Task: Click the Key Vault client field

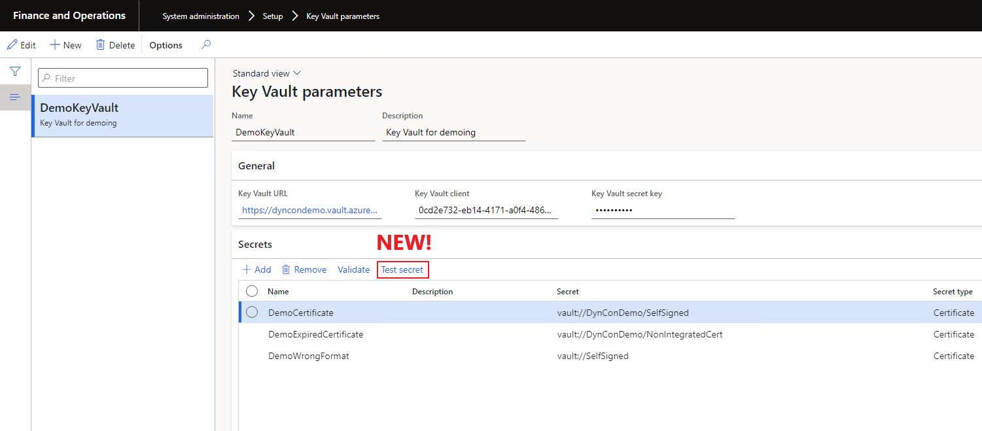Action: click(487, 211)
